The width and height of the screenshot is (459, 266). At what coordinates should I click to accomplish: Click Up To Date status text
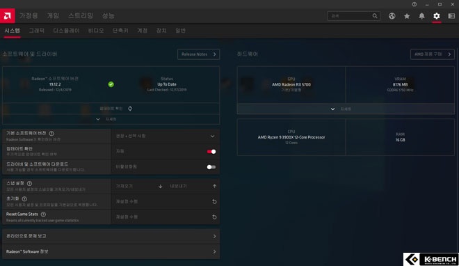167,84
